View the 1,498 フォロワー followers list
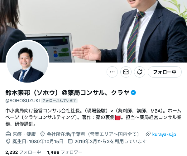Image resolution: width=187 pixels, height=156 pixels. [x=65, y=152]
